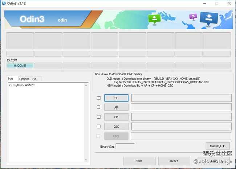The height and width of the screenshot is (169, 236).
Task: Minimize the Odin3 window
Action: point(205,4)
